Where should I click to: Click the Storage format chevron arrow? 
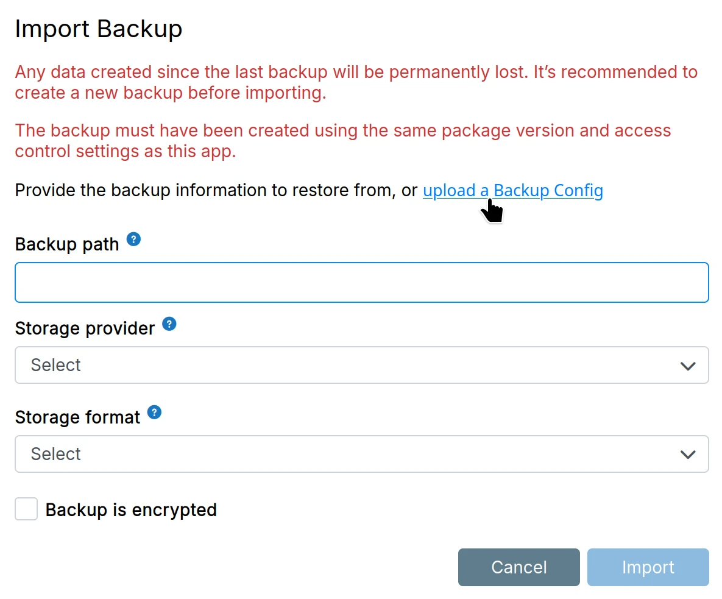click(x=688, y=454)
